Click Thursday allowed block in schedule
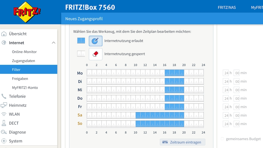 174,98
